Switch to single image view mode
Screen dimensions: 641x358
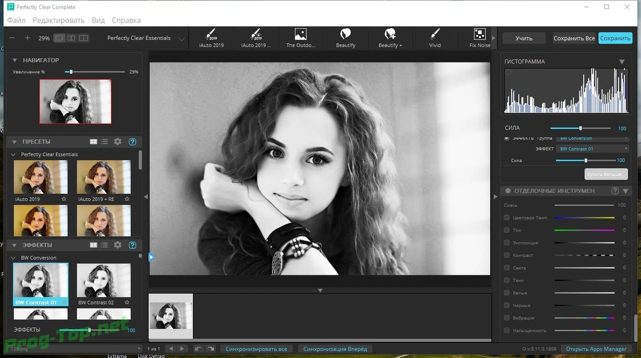click(x=59, y=38)
